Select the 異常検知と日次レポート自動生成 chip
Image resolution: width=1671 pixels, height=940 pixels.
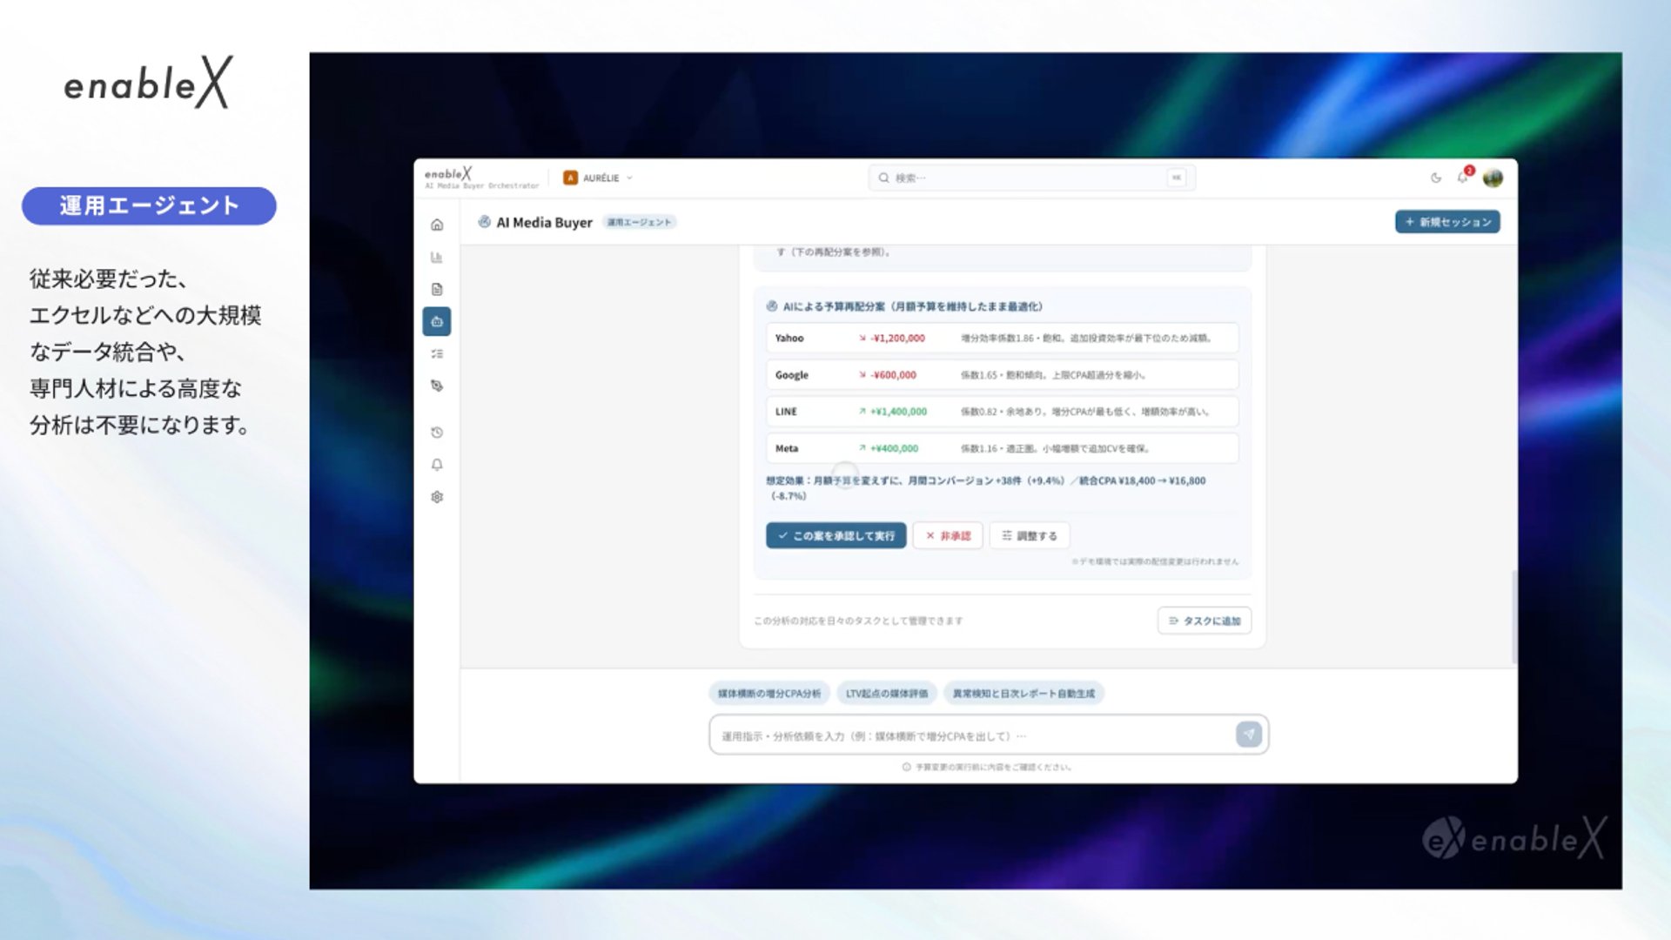tap(1023, 694)
